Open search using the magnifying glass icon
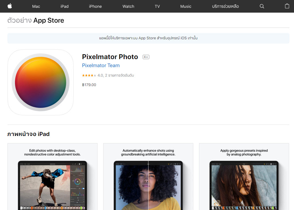The width and height of the screenshot is (294, 210). [x=261, y=6]
